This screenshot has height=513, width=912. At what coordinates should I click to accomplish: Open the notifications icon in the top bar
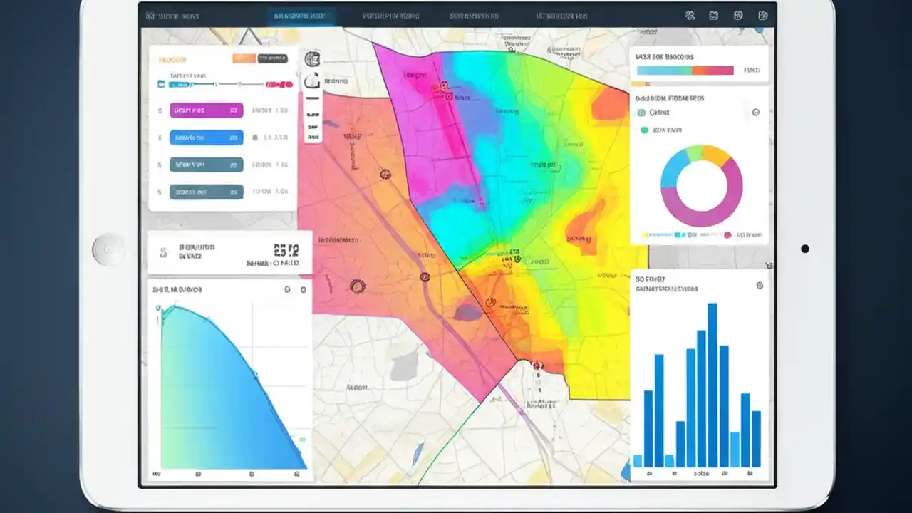pyautogui.click(x=713, y=15)
